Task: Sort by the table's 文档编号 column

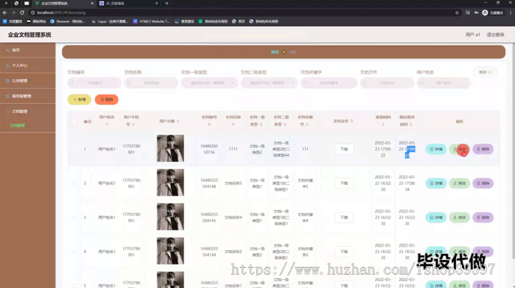Action: pyautogui.click(x=209, y=125)
